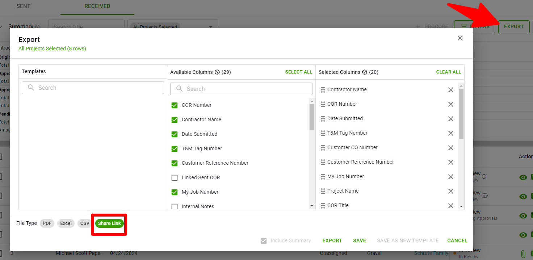Viewport: 533px width, 260px height.
Task: Click help icon next to Available Columns
Action: point(217,72)
